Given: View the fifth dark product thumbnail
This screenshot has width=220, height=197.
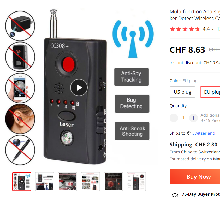Looking at the screenshot, I should [113, 182].
